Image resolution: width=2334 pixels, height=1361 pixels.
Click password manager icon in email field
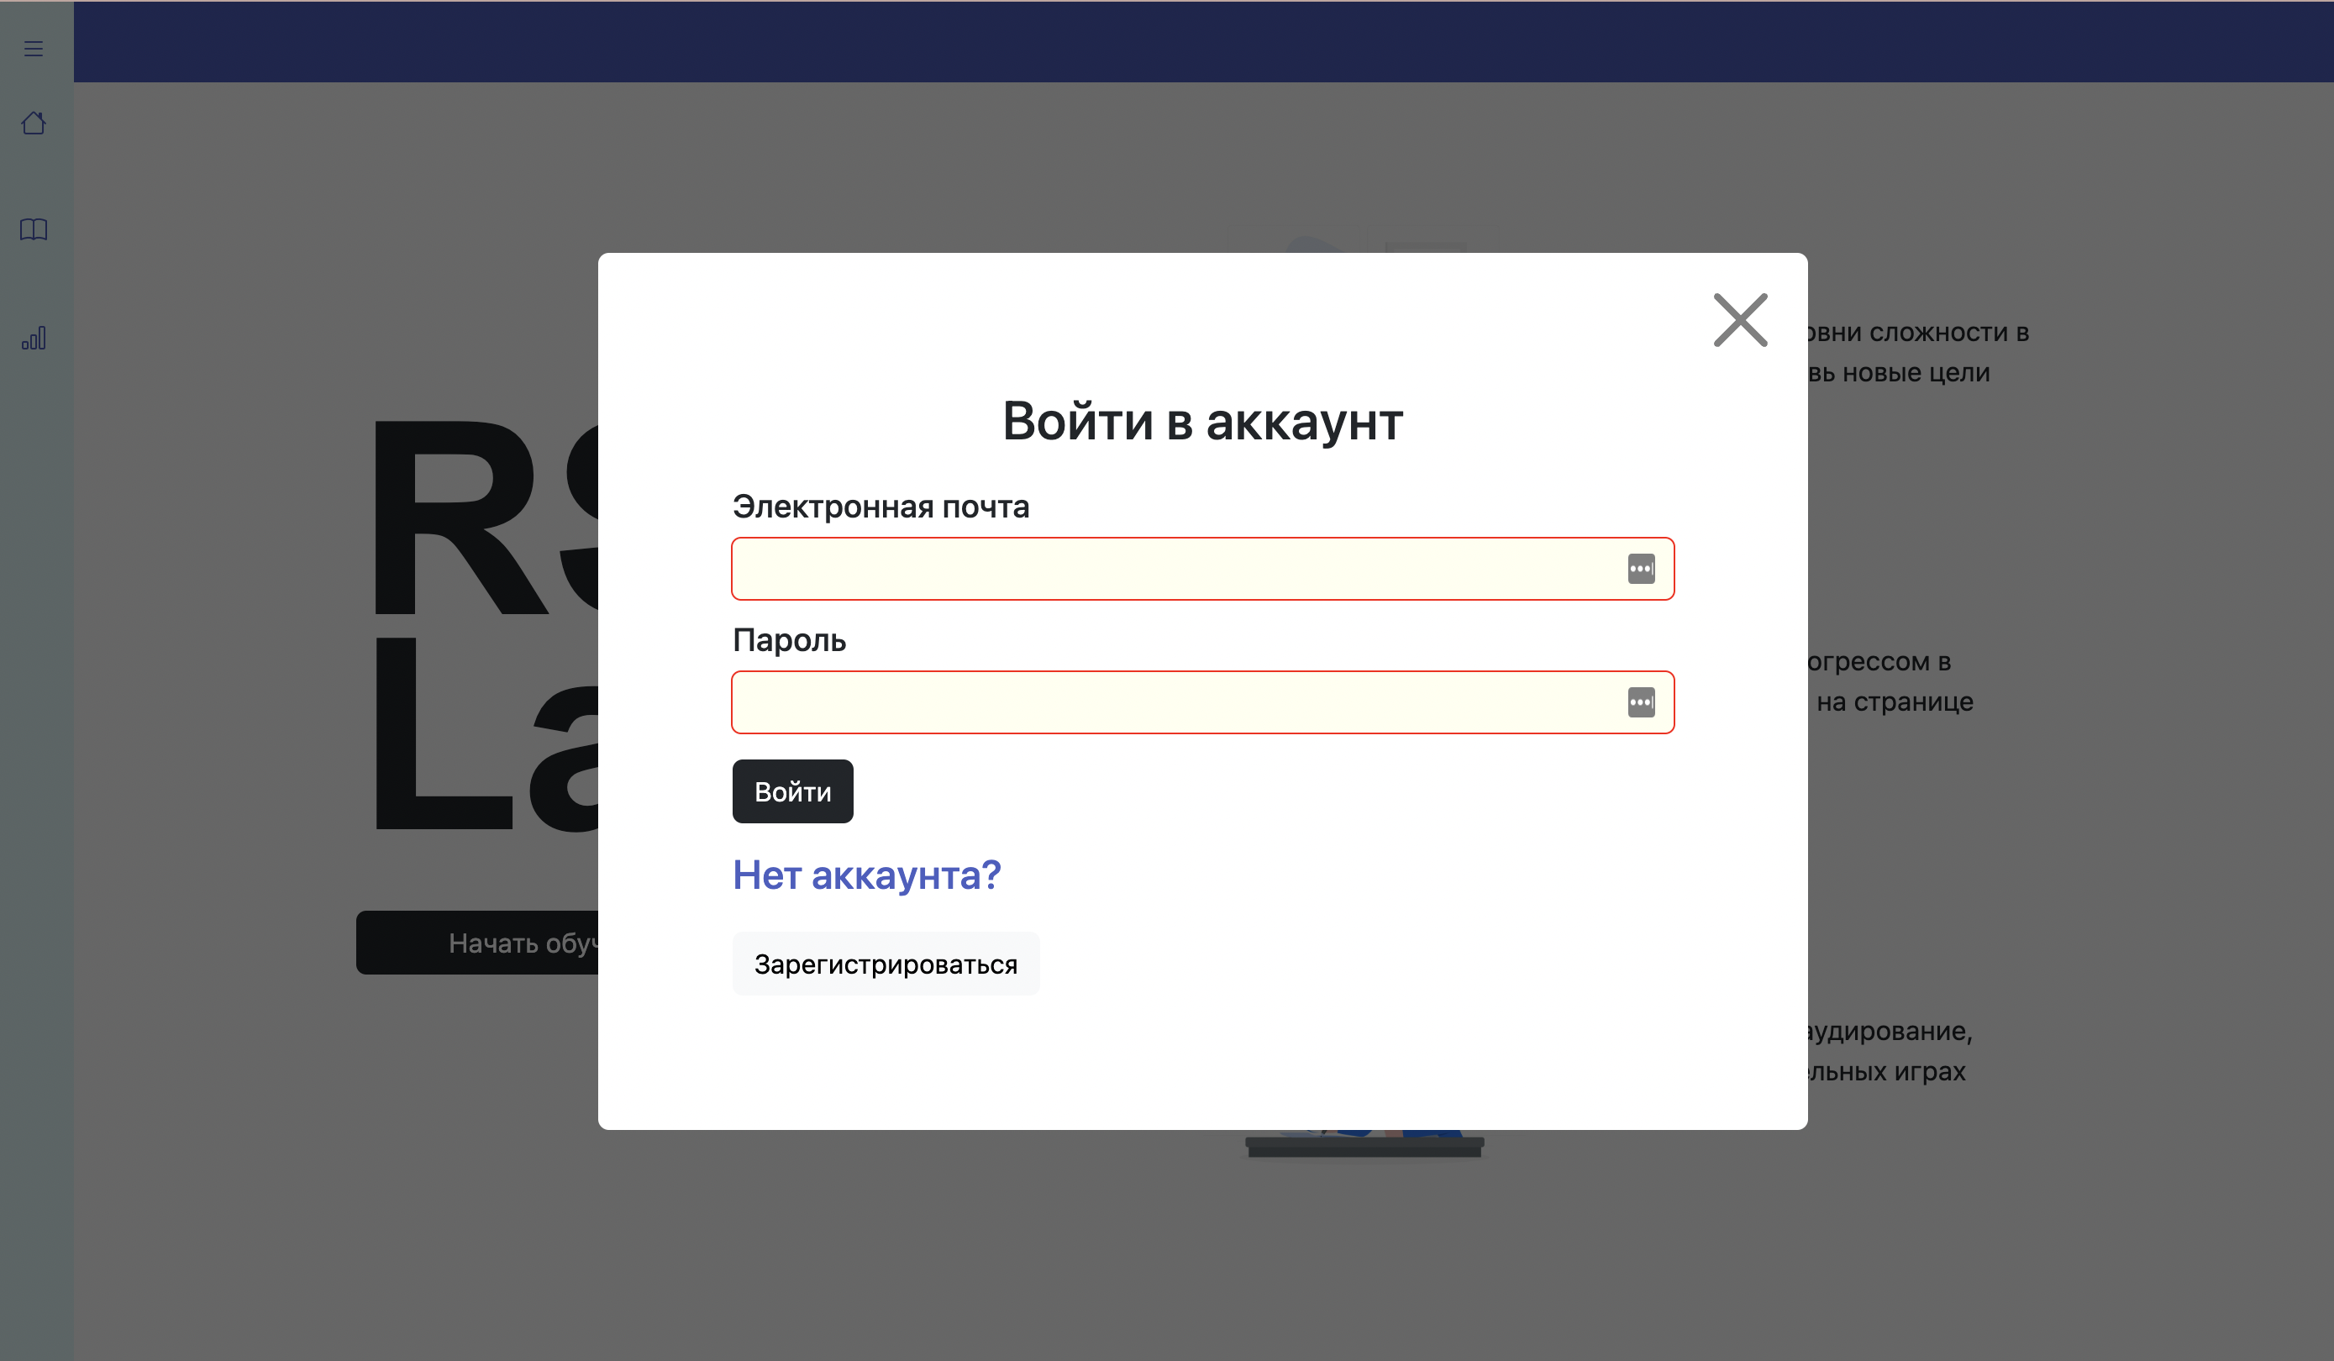click(1640, 569)
